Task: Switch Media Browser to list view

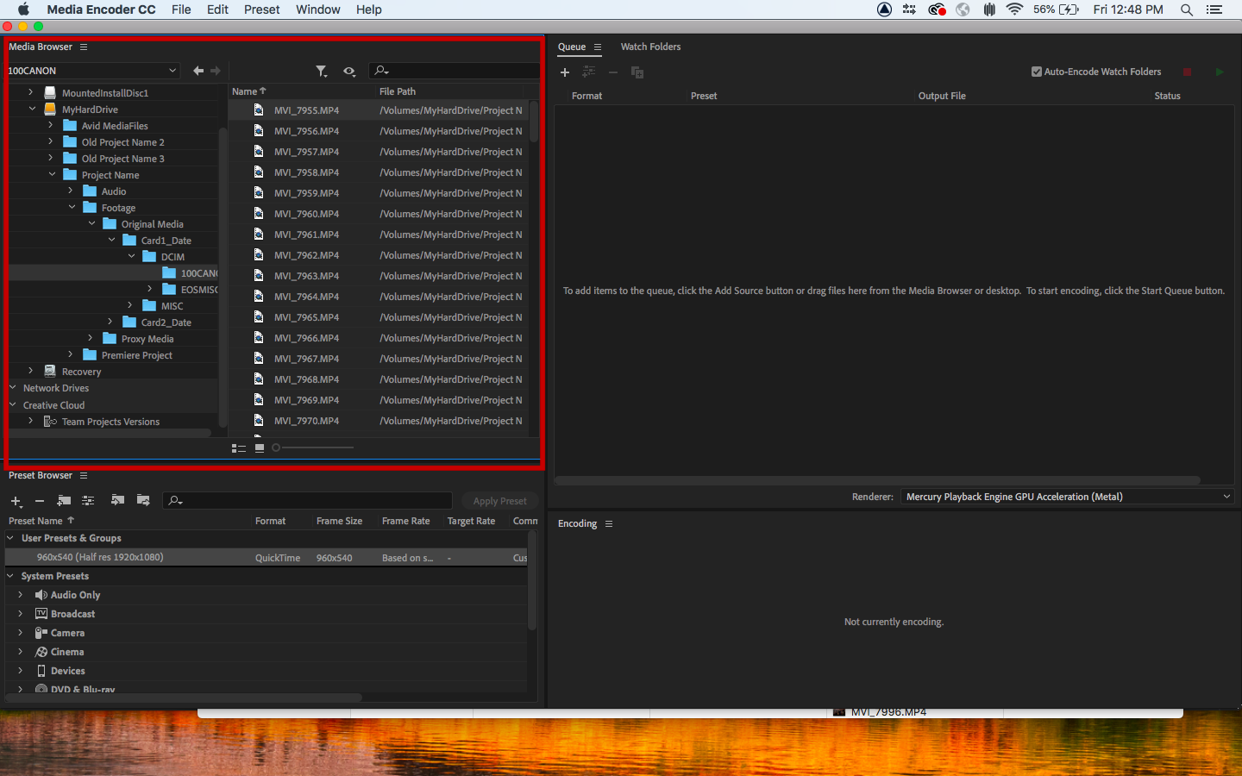Action: point(239,448)
